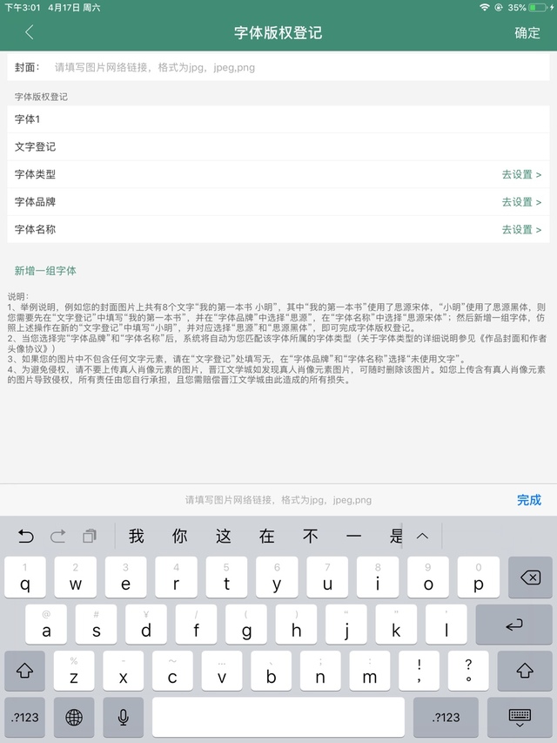557x743 pixels.
Task: Tap the back arrow in header
Action: coord(29,33)
